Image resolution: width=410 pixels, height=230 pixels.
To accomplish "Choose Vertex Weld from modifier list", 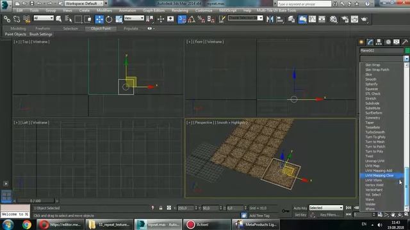I will pos(374,185).
